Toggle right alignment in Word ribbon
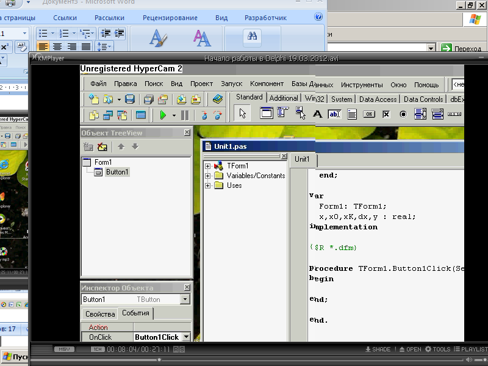 (x=71, y=47)
